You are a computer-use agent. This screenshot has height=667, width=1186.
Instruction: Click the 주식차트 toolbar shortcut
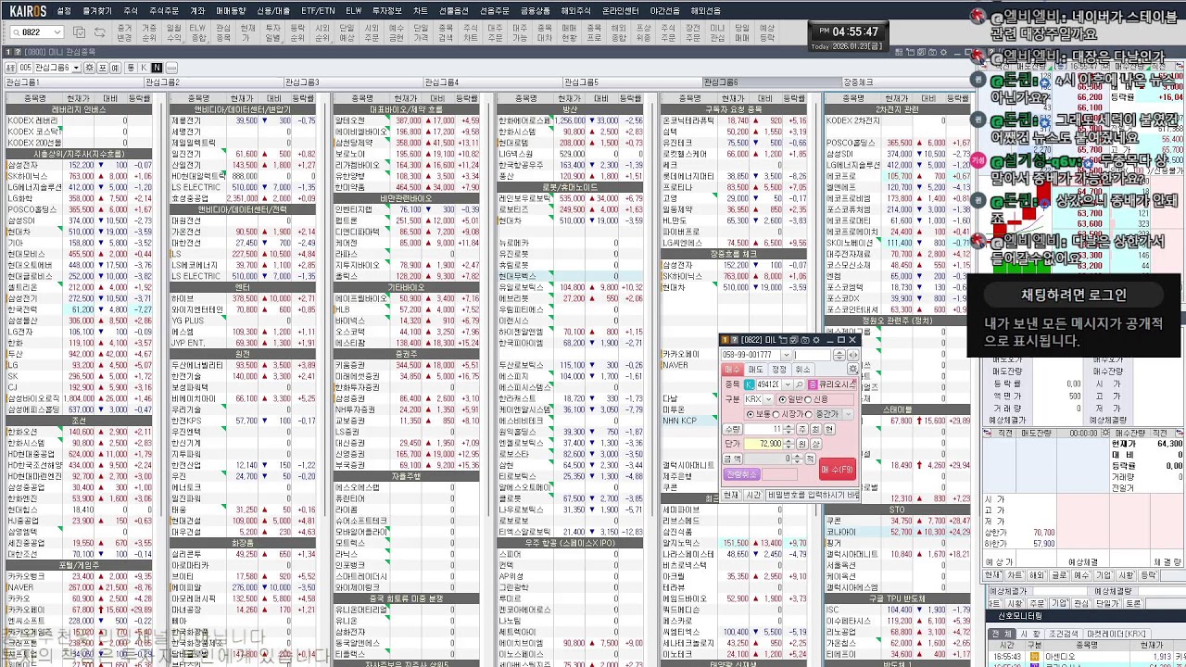point(471,33)
